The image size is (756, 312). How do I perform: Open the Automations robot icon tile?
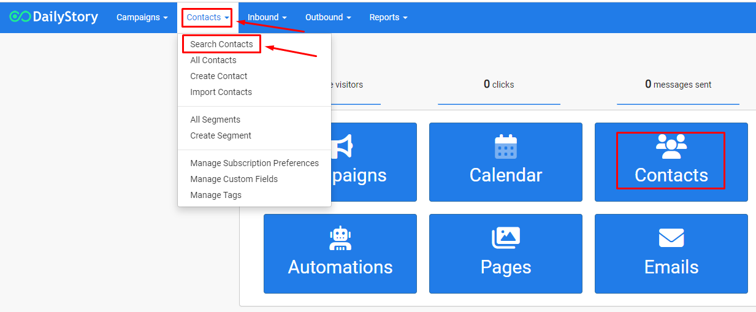tap(340, 238)
